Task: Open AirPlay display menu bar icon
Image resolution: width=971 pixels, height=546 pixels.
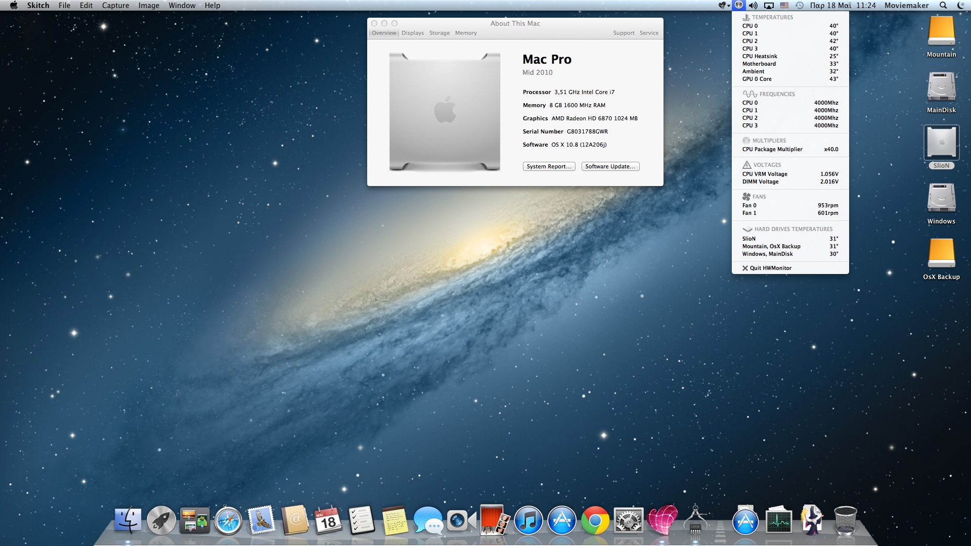Action: [x=769, y=5]
